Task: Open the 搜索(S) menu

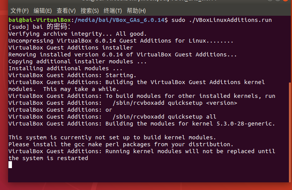Action: (90, 11)
